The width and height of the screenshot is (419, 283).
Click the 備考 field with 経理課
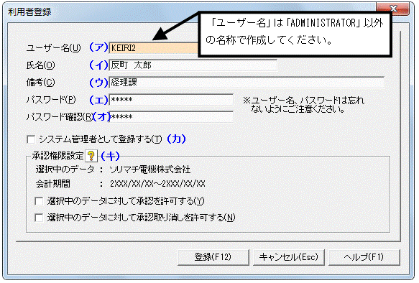coord(247,83)
